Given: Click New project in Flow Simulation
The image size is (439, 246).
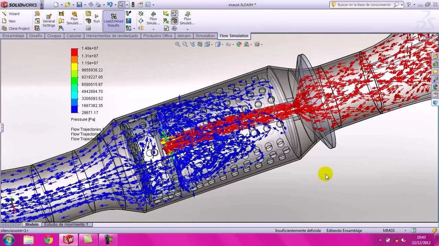Looking at the screenshot, I should pyautogui.click(x=9, y=21).
